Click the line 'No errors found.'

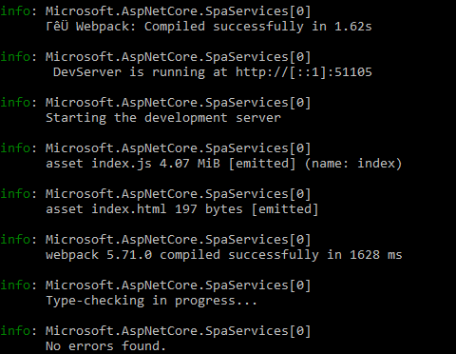click(x=105, y=346)
